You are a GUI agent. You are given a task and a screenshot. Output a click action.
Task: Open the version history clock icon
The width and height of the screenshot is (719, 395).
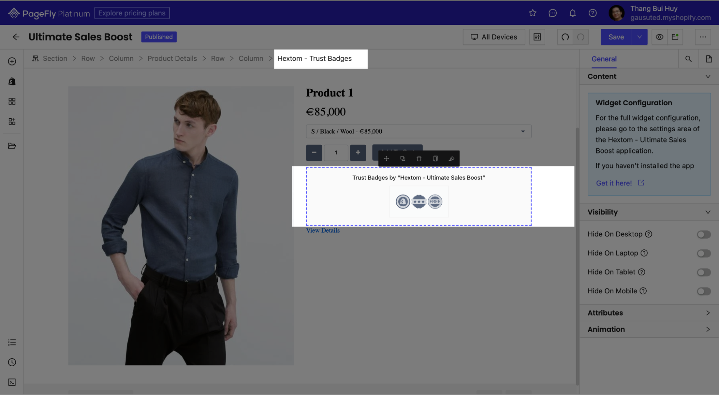pyautogui.click(x=12, y=362)
